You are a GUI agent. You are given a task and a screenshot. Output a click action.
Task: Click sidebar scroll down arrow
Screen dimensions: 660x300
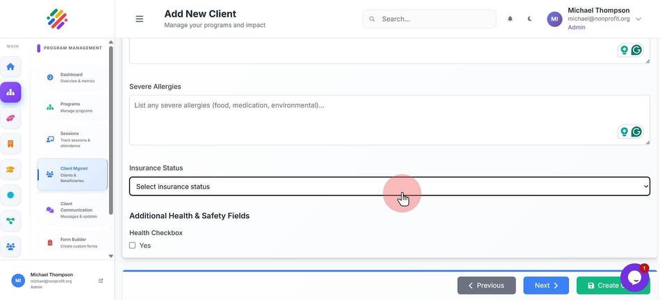pyautogui.click(x=110, y=256)
